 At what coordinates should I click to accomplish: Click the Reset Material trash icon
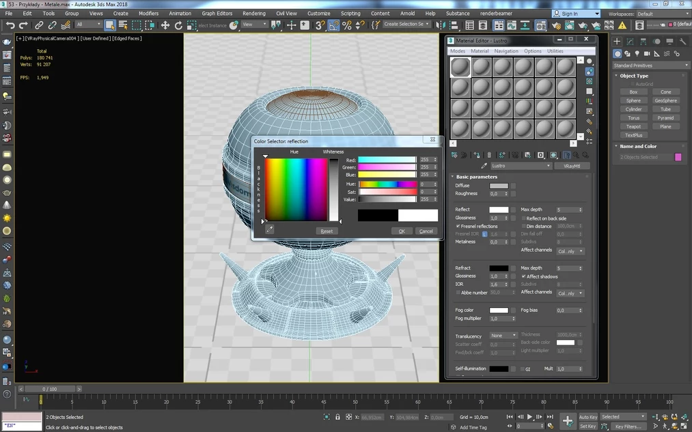[489, 155]
